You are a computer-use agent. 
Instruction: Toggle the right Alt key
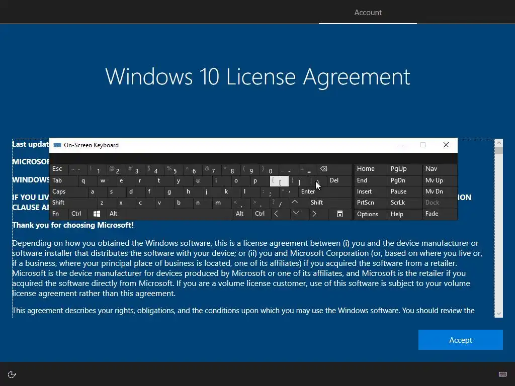[242, 214]
